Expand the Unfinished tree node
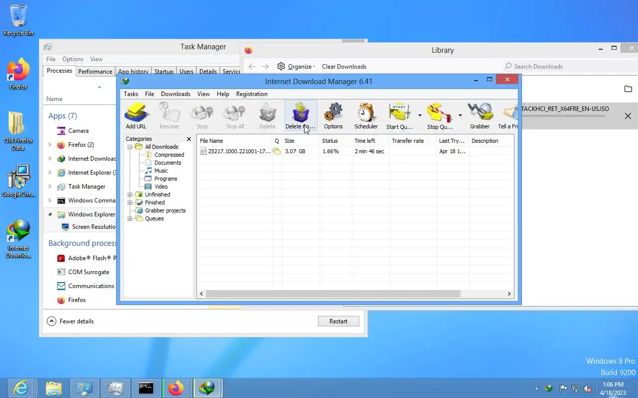 (130, 195)
